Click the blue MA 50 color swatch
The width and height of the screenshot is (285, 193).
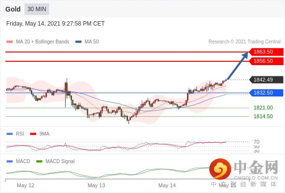pos(78,42)
